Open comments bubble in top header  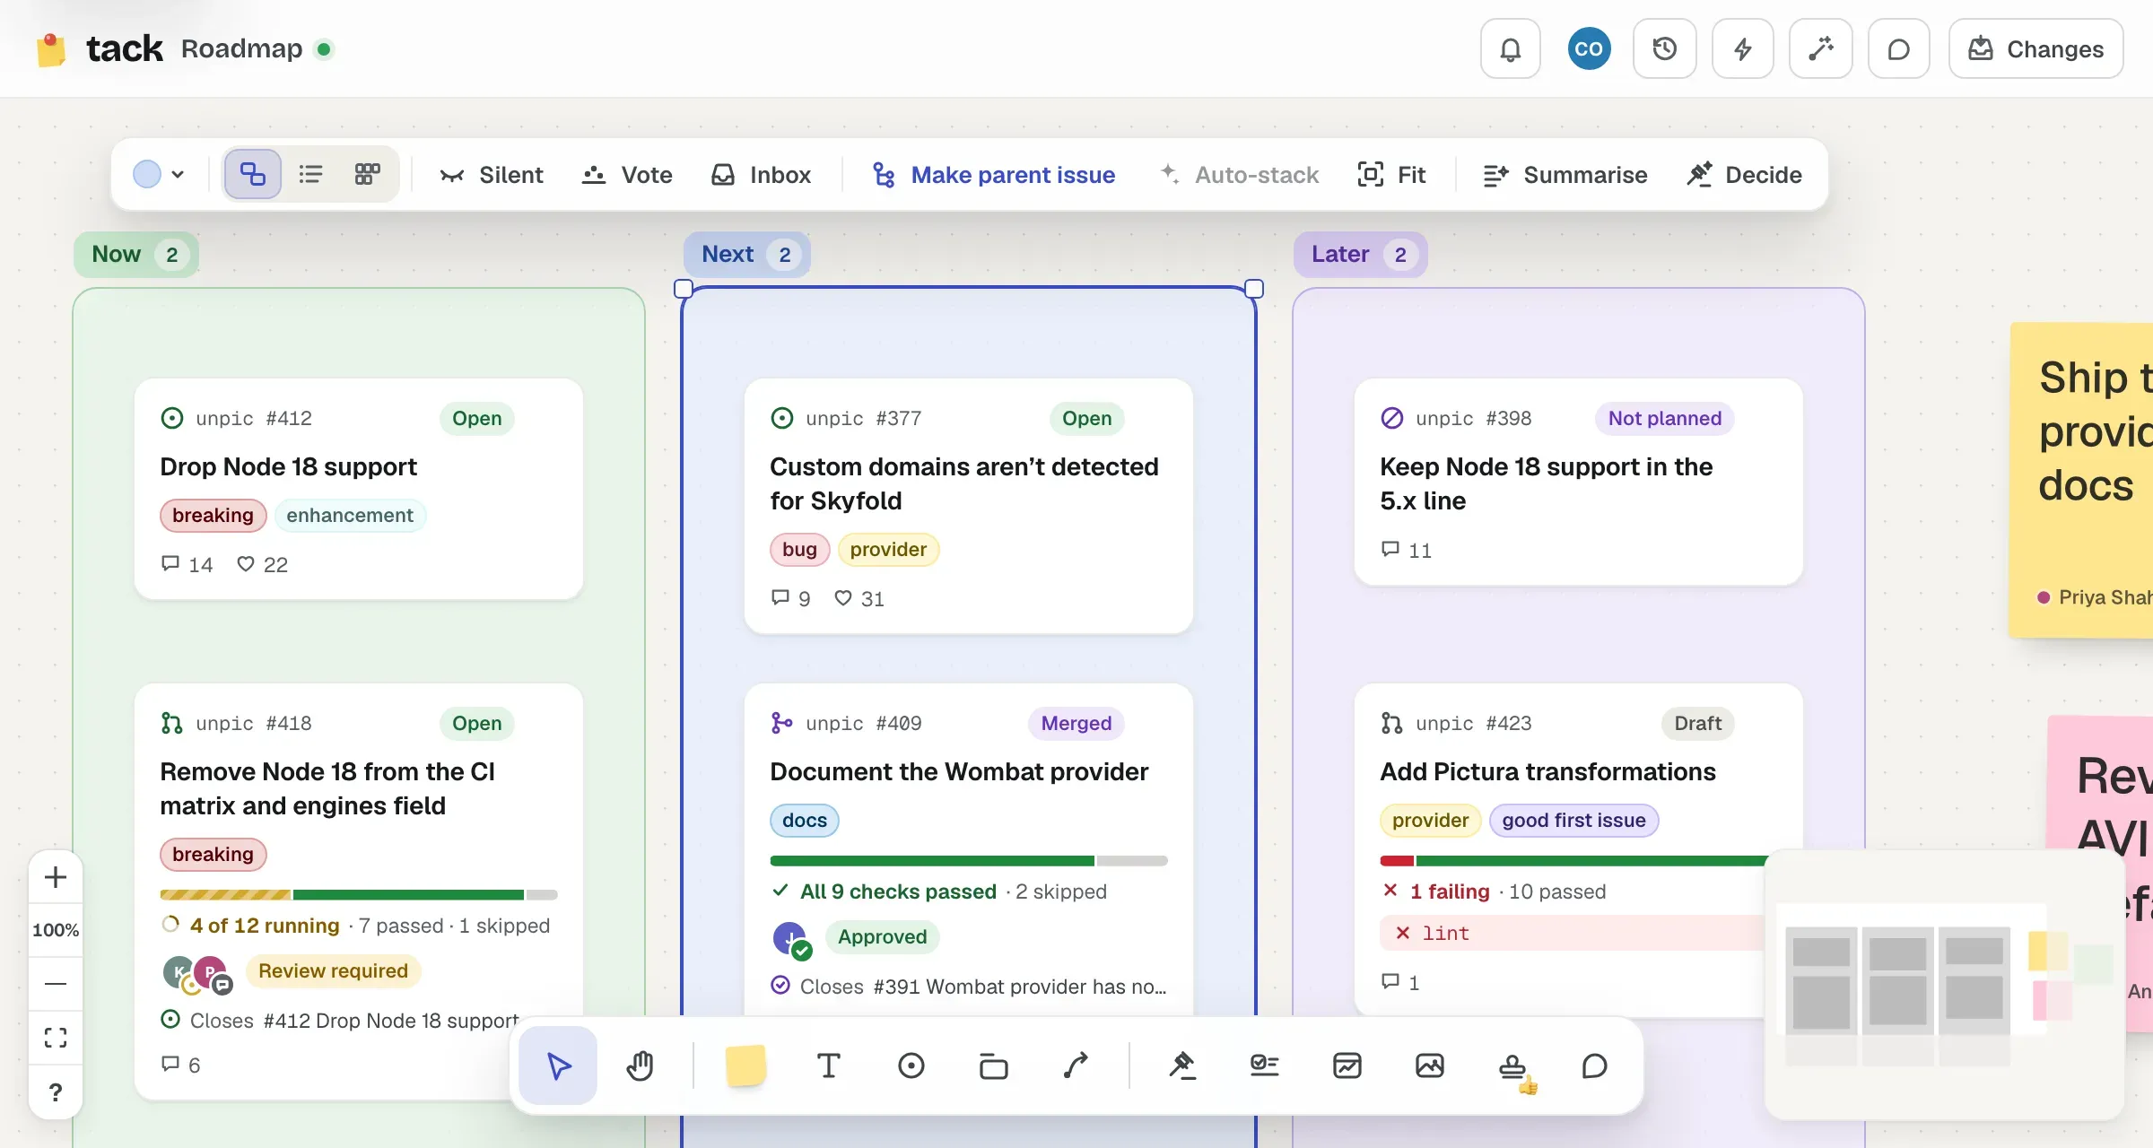coord(1899,49)
